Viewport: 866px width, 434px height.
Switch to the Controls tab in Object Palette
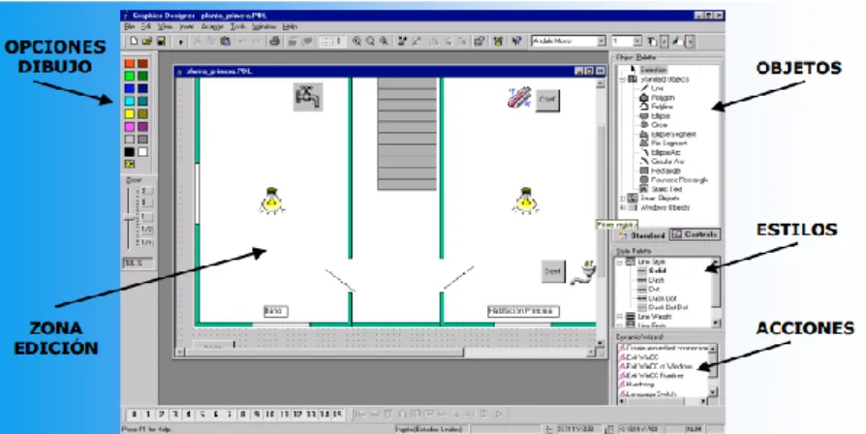695,234
